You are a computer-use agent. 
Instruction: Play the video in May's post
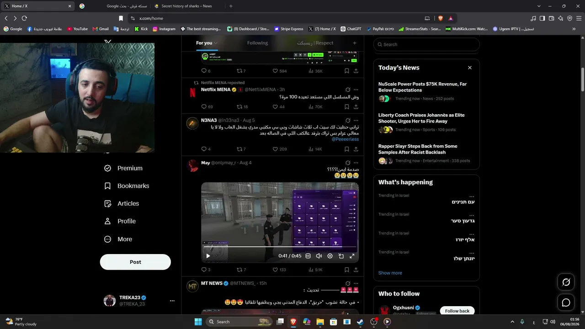208,256
